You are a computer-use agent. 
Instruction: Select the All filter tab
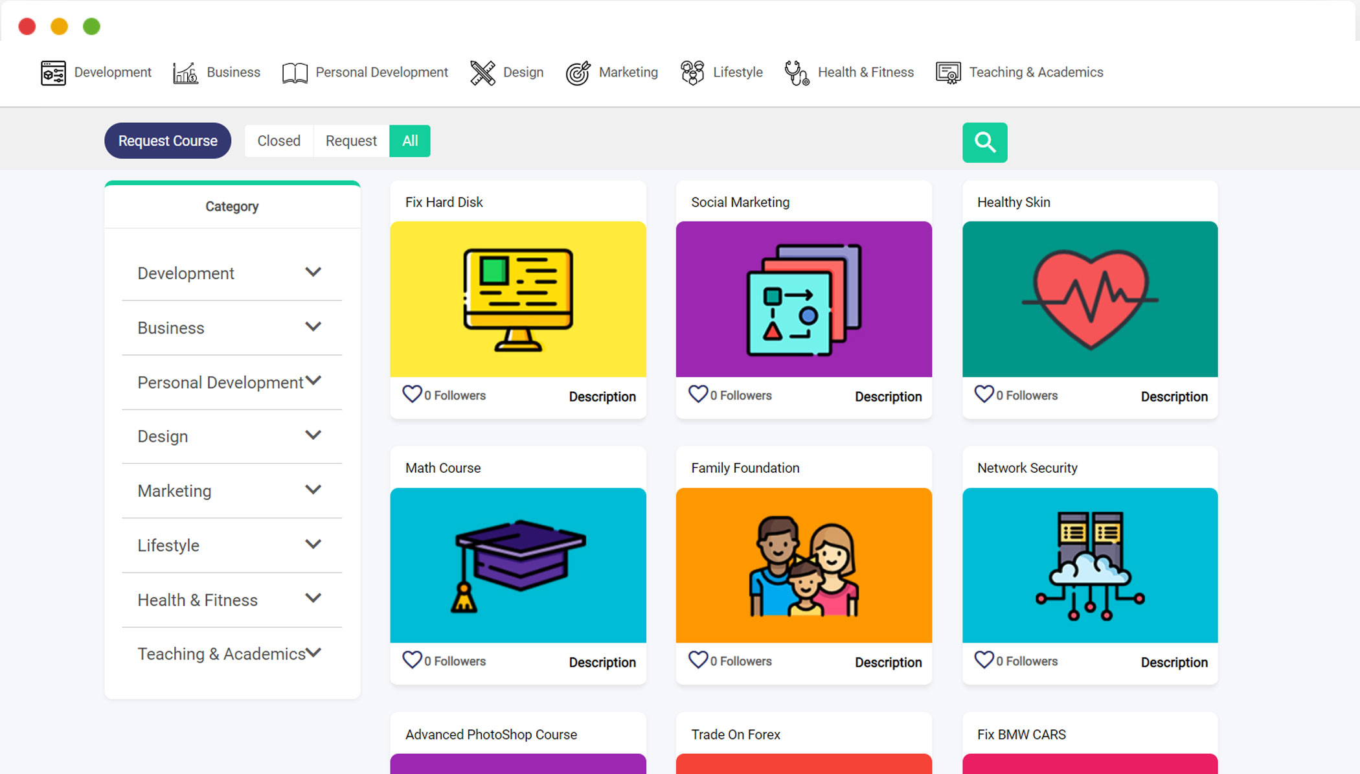pyautogui.click(x=410, y=141)
